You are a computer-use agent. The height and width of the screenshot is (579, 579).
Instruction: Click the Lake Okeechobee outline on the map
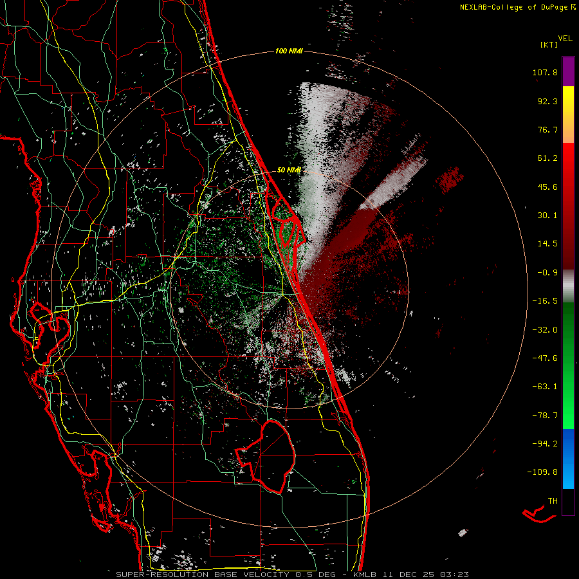[x=266, y=455]
